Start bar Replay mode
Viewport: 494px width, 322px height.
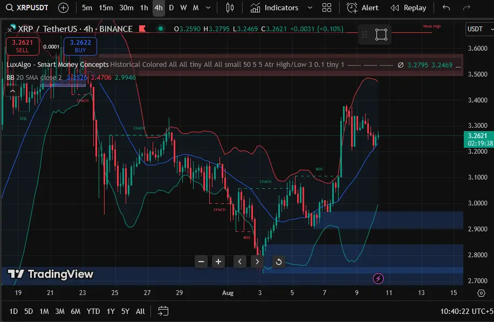408,8
